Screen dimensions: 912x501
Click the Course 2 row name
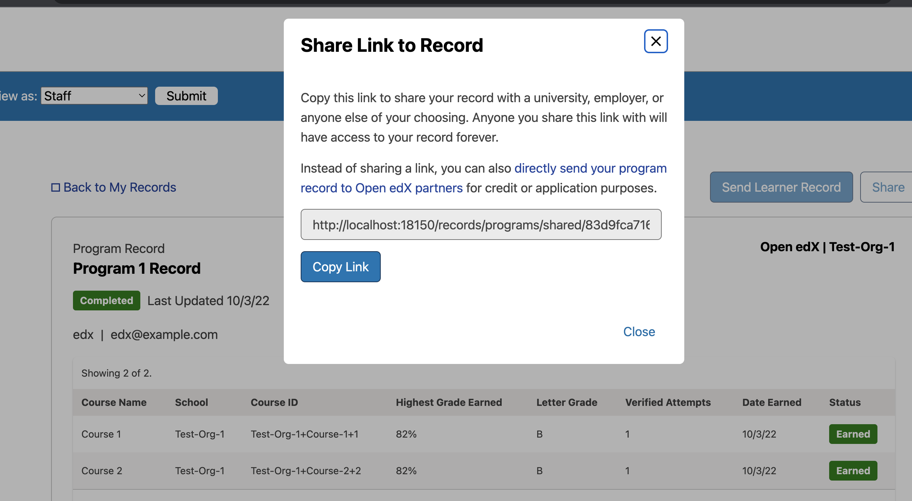[x=102, y=471]
